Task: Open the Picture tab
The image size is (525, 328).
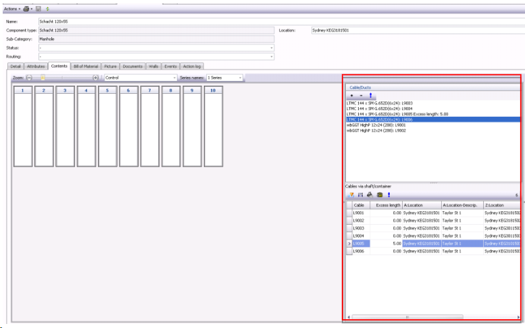Action: [x=110, y=67]
